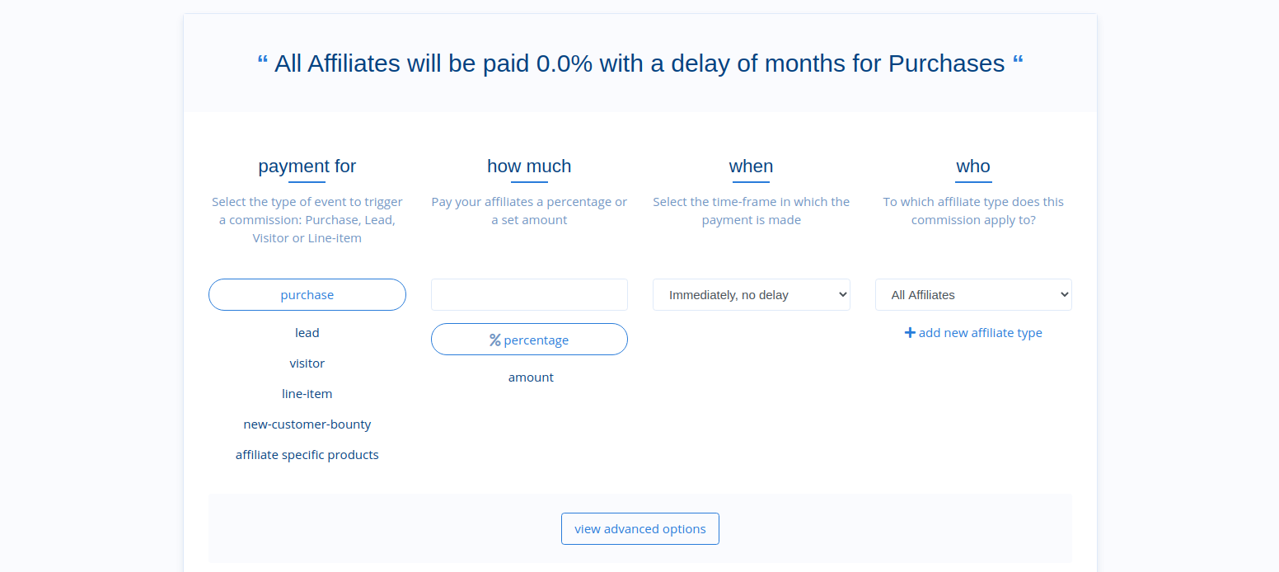Choose the new-customer-bounty option
The height and width of the screenshot is (572, 1279).
(x=307, y=424)
